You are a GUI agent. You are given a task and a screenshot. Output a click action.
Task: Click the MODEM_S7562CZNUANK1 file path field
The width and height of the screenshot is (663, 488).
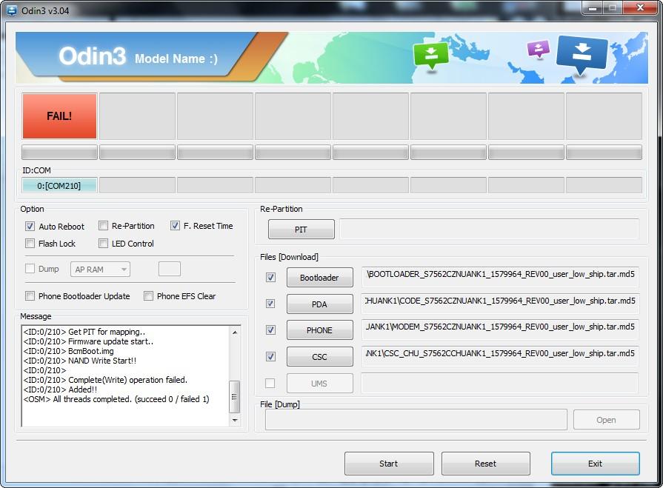point(500,330)
